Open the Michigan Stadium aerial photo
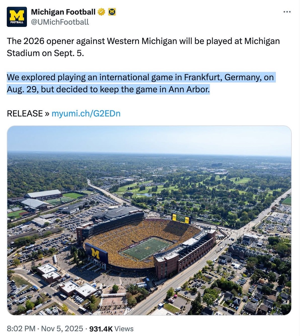 [149, 220]
